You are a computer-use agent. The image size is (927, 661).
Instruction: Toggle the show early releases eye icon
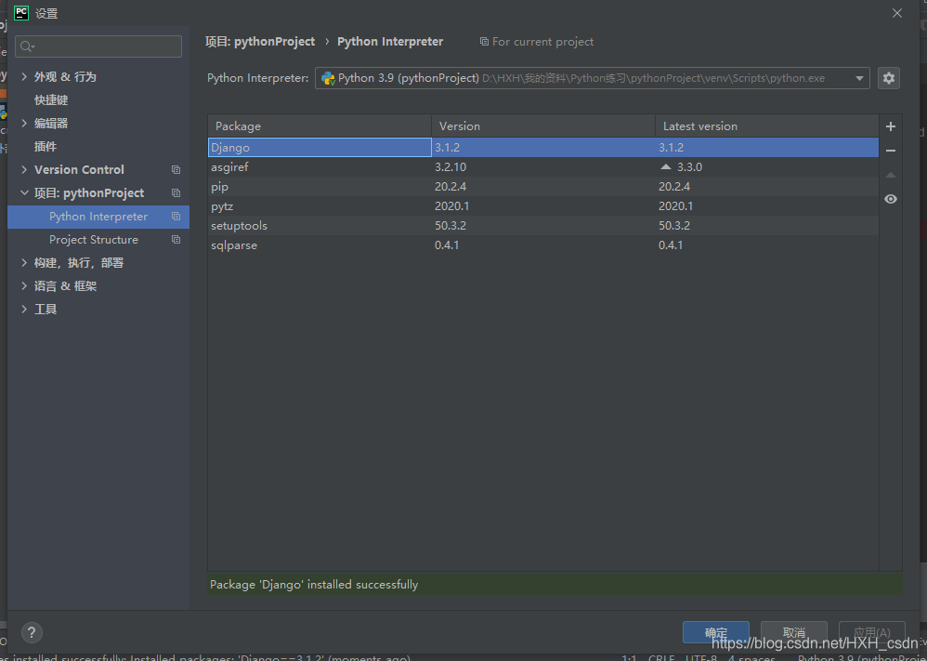[891, 200]
